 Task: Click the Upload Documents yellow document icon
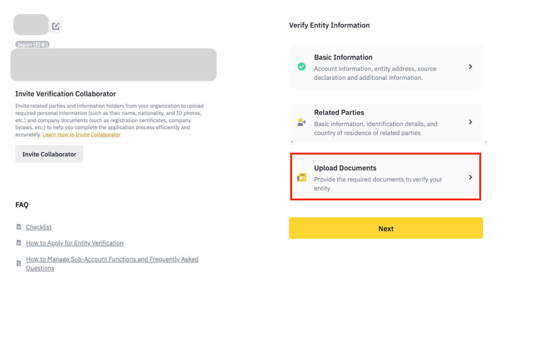point(302,177)
